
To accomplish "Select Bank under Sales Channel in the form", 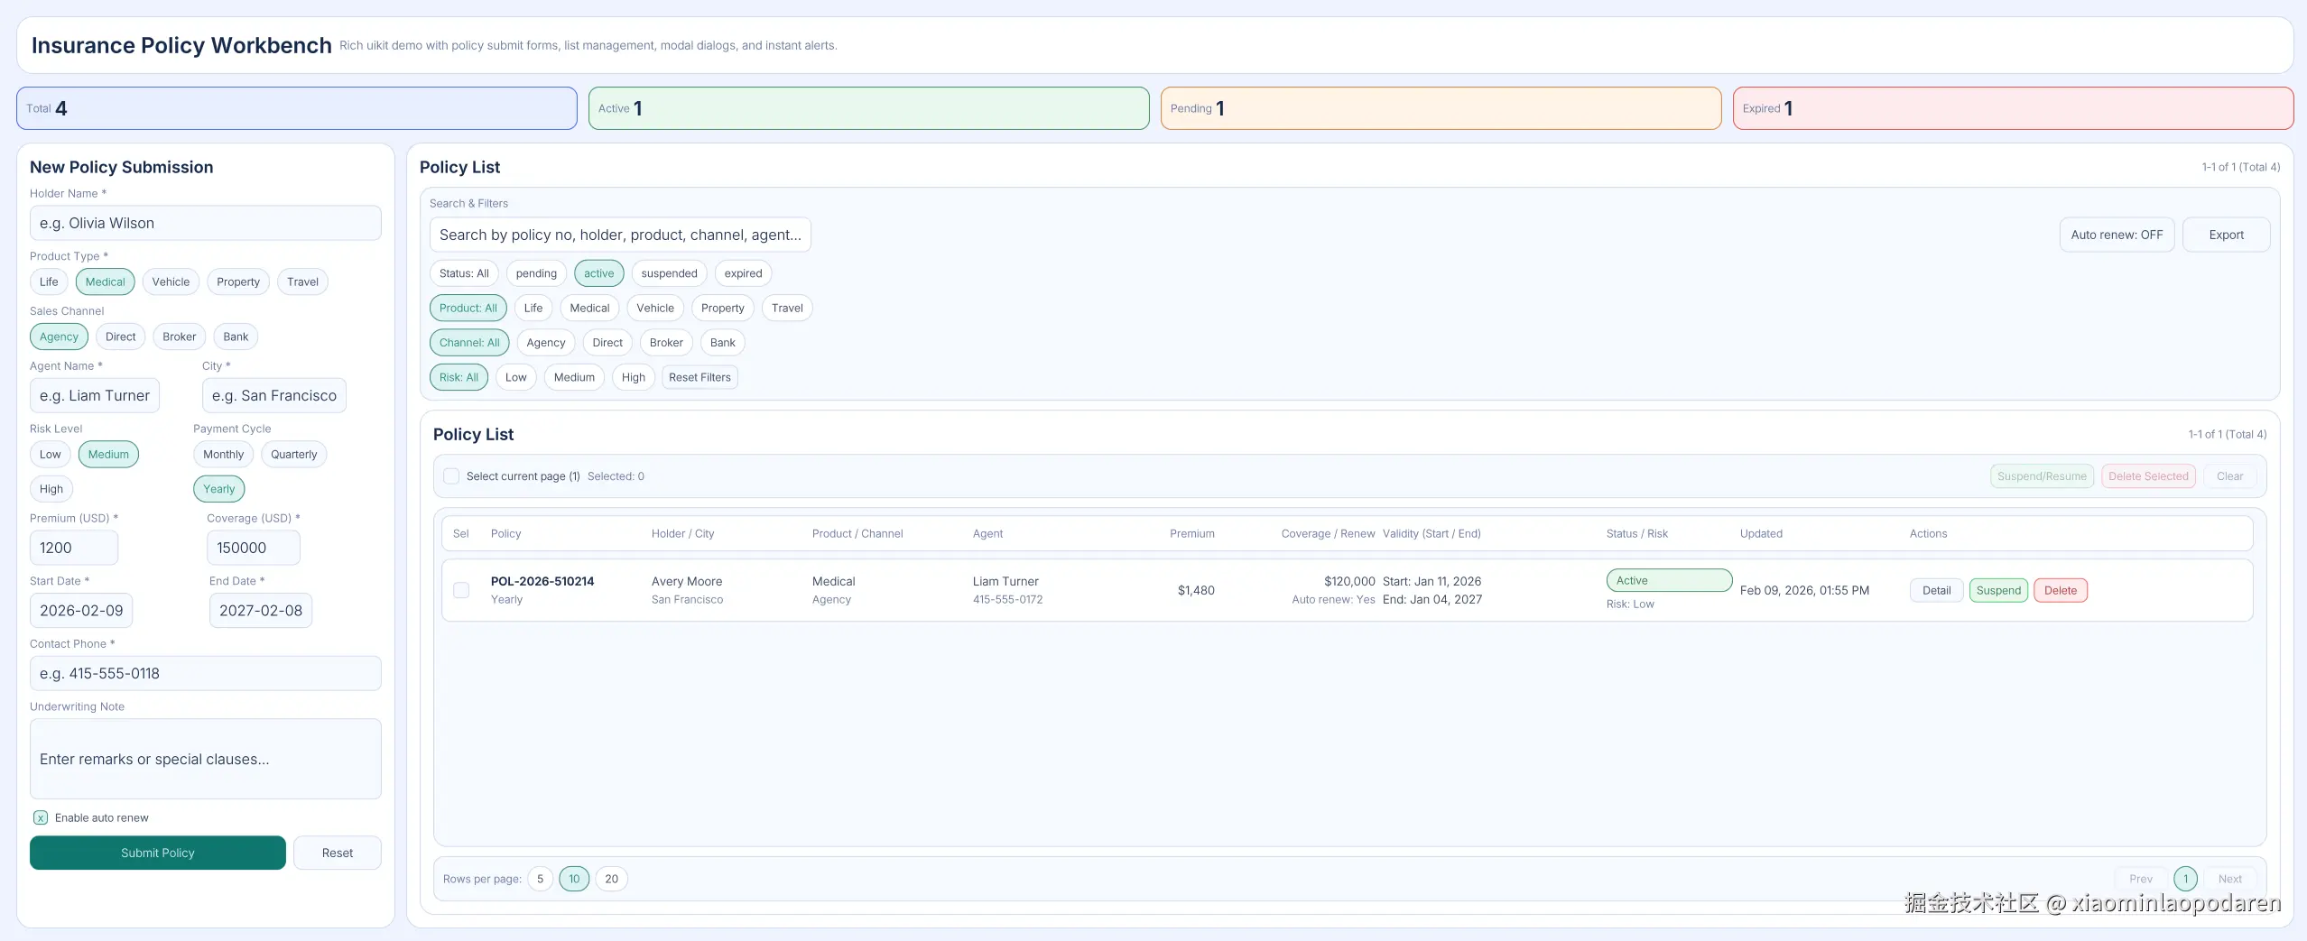I will [236, 337].
